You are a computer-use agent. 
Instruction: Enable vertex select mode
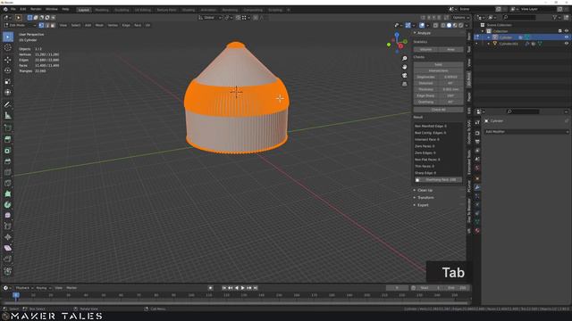(41, 25)
